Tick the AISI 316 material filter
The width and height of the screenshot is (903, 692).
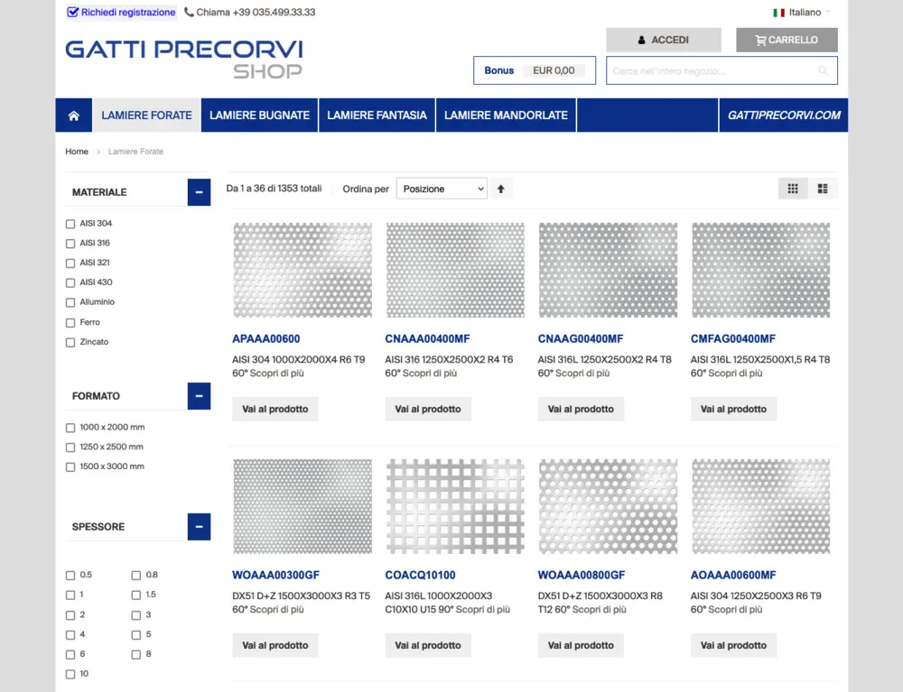coord(70,244)
